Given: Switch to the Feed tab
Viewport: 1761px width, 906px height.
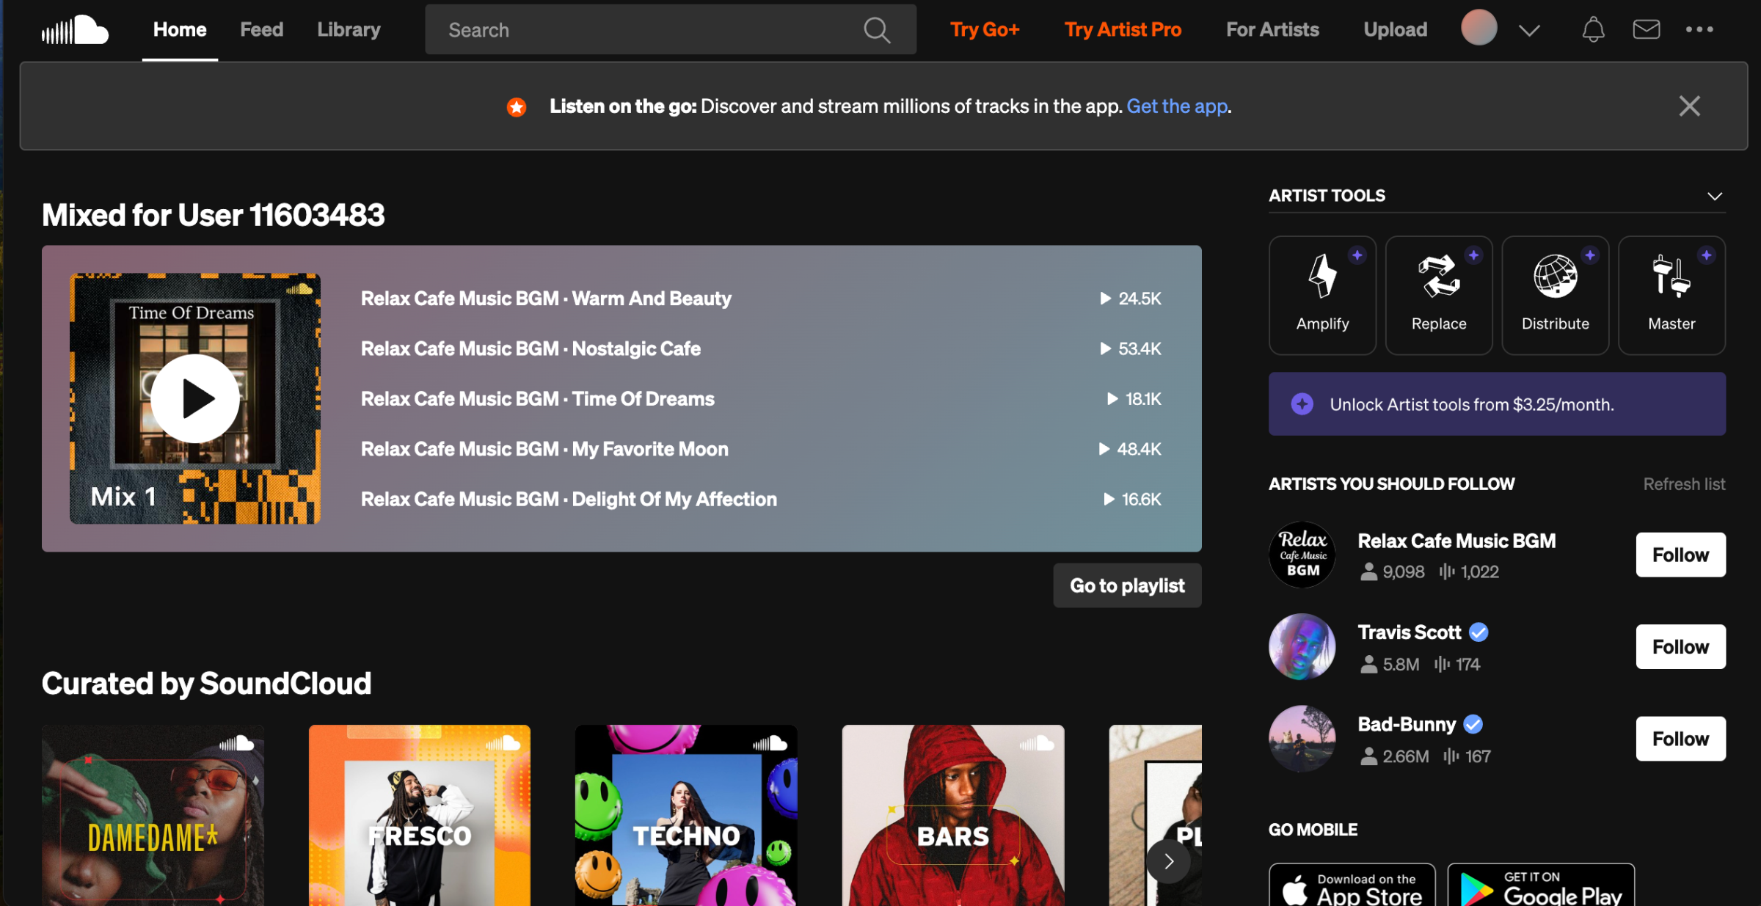Looking at the screenshot, I should tap(261, 29).
